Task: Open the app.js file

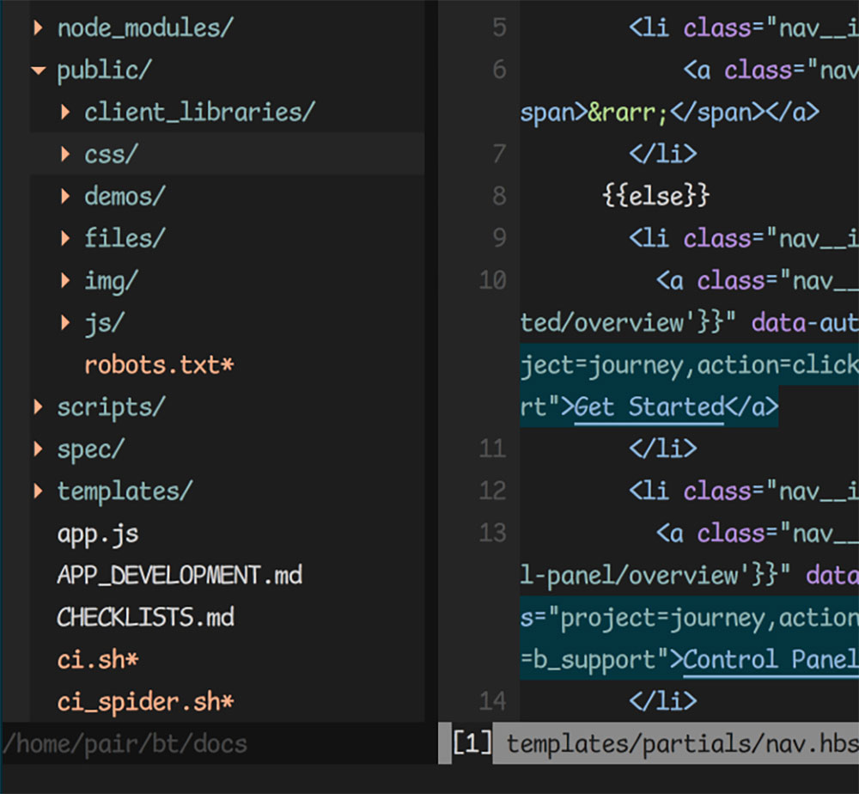Action: click(97, 534)
